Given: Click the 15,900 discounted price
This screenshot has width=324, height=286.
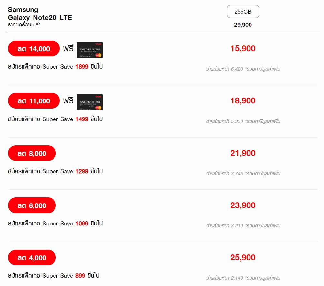Looking at the screenshot, I should point(243,49).
